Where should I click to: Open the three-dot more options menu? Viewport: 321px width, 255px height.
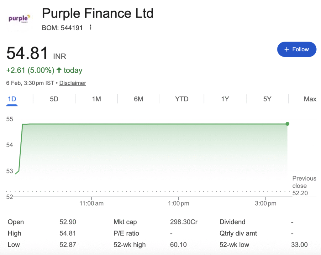point(91,27)
